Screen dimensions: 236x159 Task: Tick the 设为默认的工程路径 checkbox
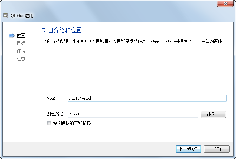click(x=49, y=123)
